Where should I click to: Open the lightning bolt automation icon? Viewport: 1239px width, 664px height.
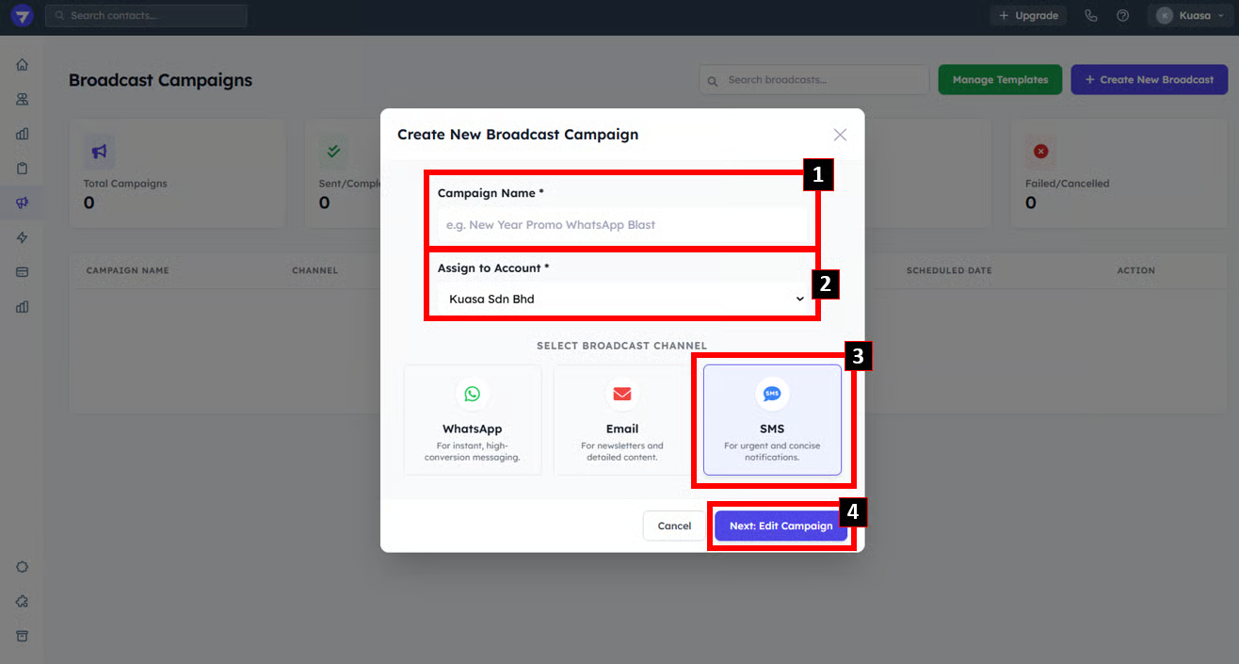pos(22,237)
